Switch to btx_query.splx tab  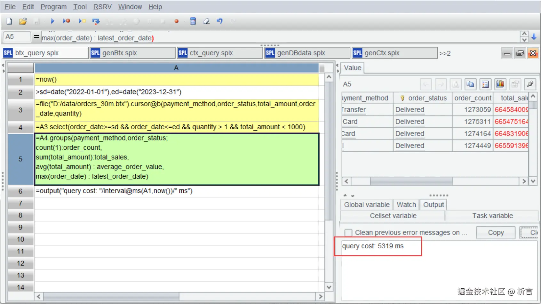pos(45,53)
